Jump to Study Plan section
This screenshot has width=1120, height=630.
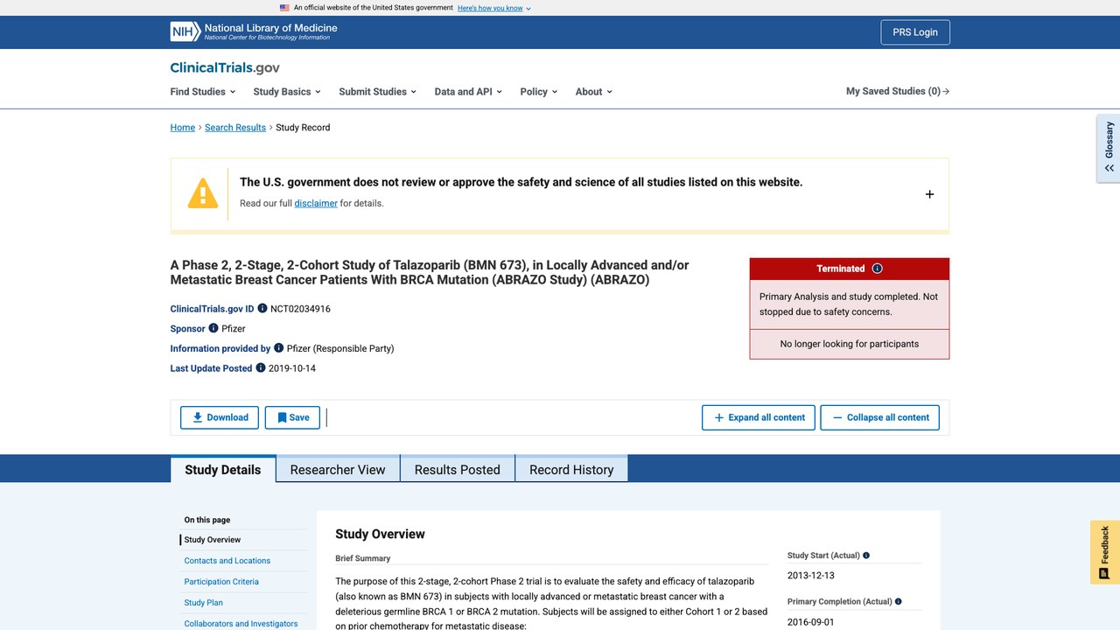[x=204, y=603]
